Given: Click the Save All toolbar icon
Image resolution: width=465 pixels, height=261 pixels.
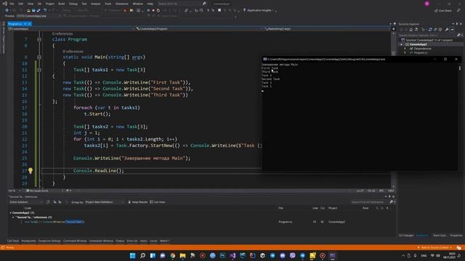Looking at the screenshot, I should (x=39, y=10).
